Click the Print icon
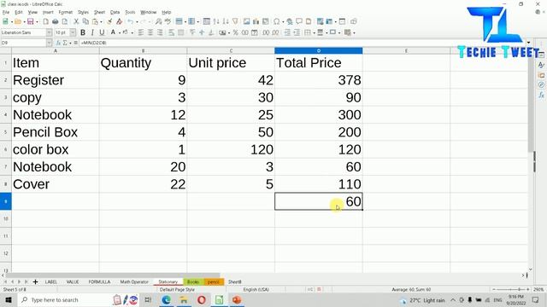This screenshot has width=547, height=307. click(55, 21)
